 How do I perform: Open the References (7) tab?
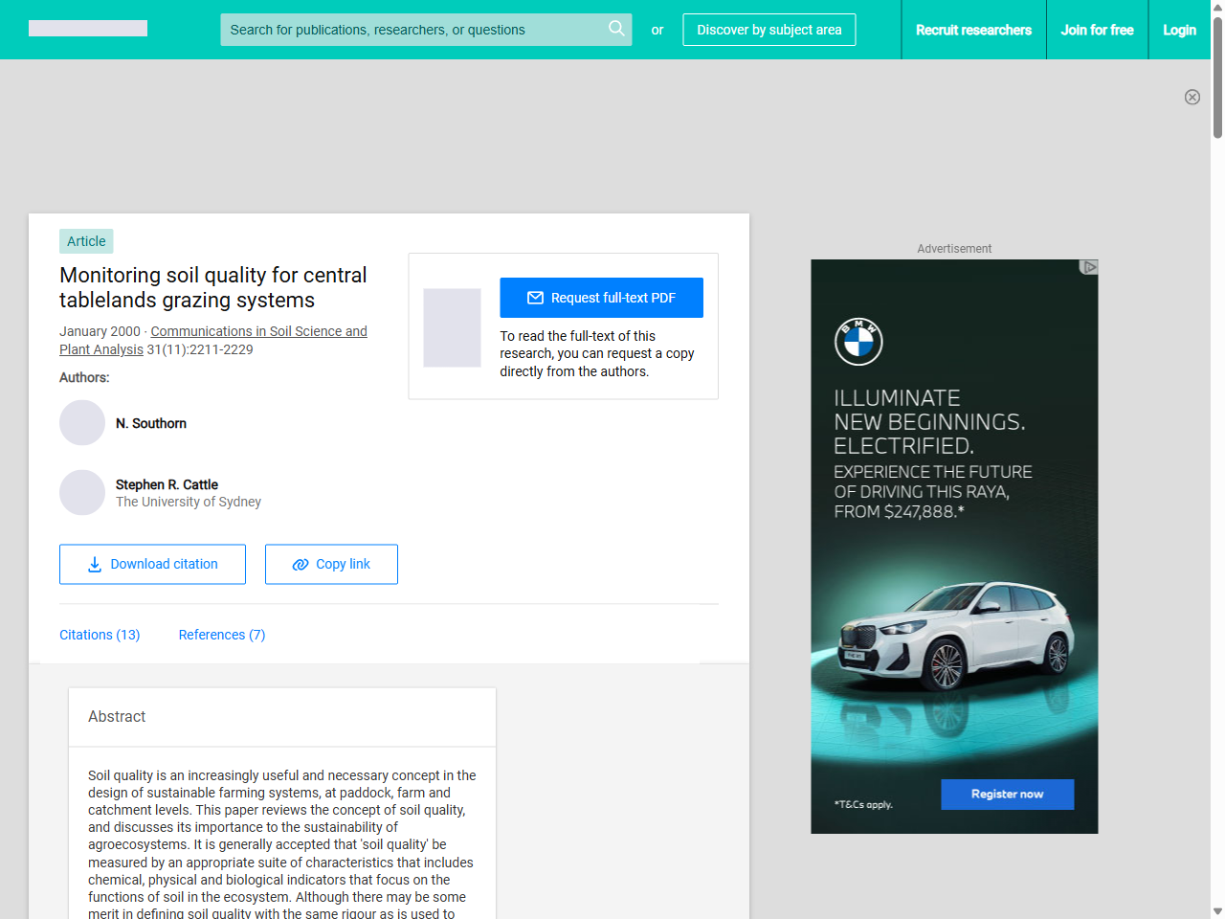click(x=221, y=635)
